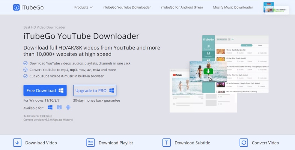Open Musify Music Downloader page

click(233, 7)
